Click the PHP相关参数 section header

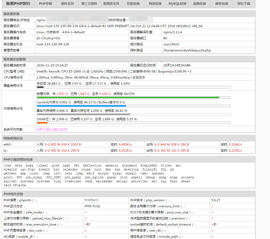click(13, 194)
